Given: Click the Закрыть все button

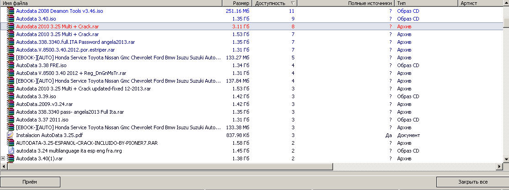Looking at the screenshot, I should point(472,182).
